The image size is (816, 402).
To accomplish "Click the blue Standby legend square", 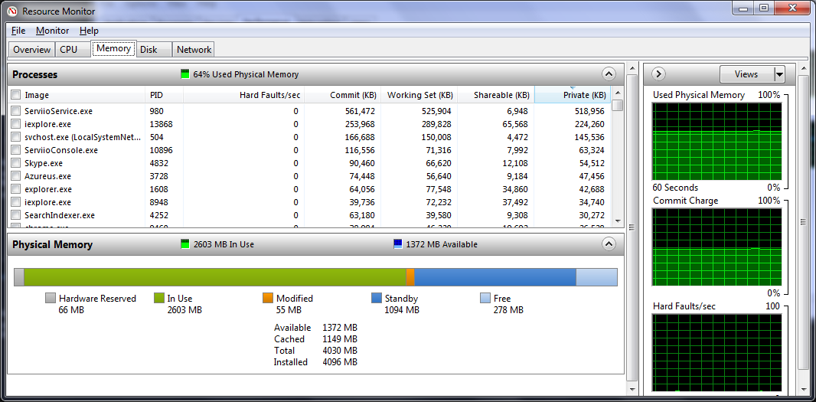I will click(x=377, y=299).
